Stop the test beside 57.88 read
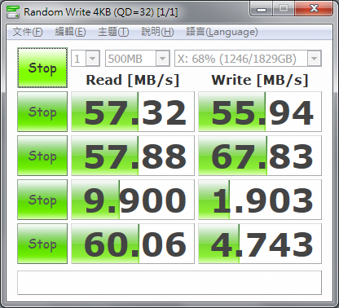 [42, 156]
